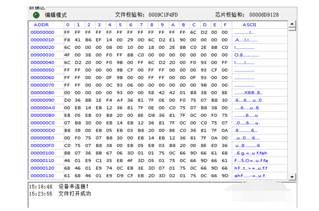This screenshot has height=211, width=319.
Task: Click ASCII text XBB..8.. in row 00000080
Action: pos(248,92)
